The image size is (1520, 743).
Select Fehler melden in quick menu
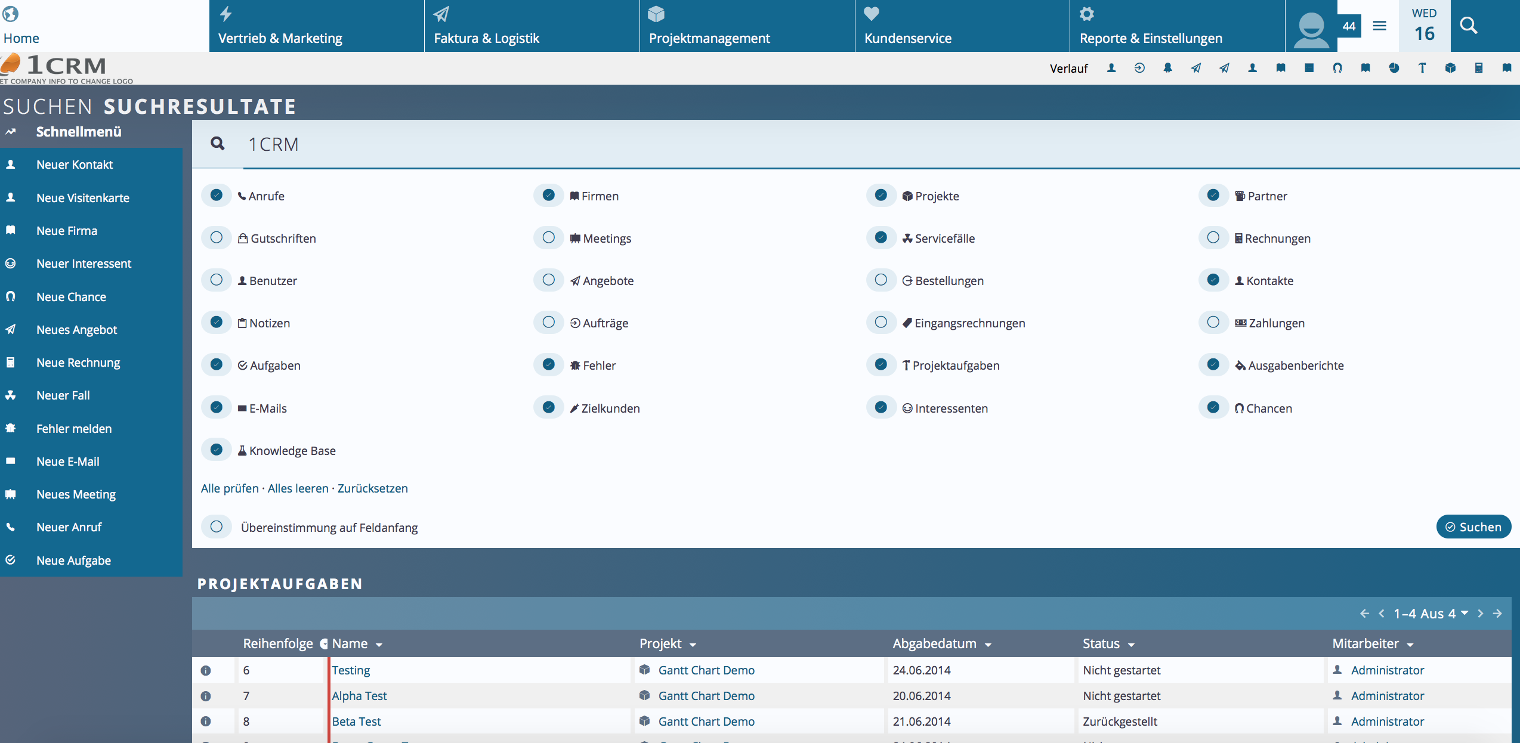(91, 429)
